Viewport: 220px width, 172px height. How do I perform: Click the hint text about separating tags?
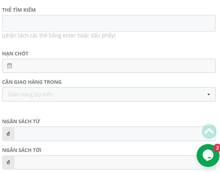coord(59,36)
